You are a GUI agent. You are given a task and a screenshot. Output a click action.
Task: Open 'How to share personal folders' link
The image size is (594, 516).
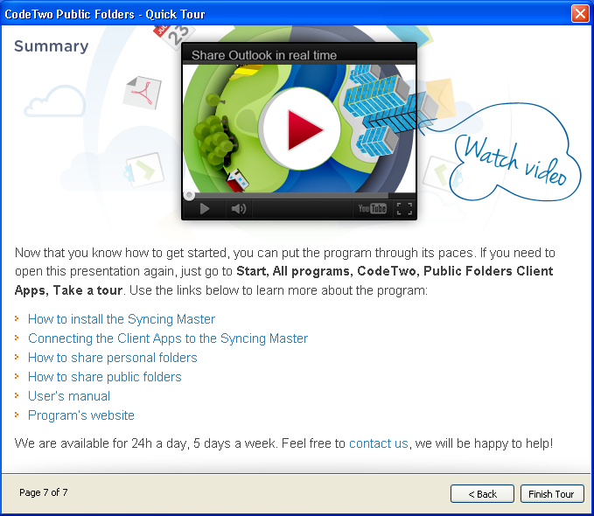pos(113,358)
